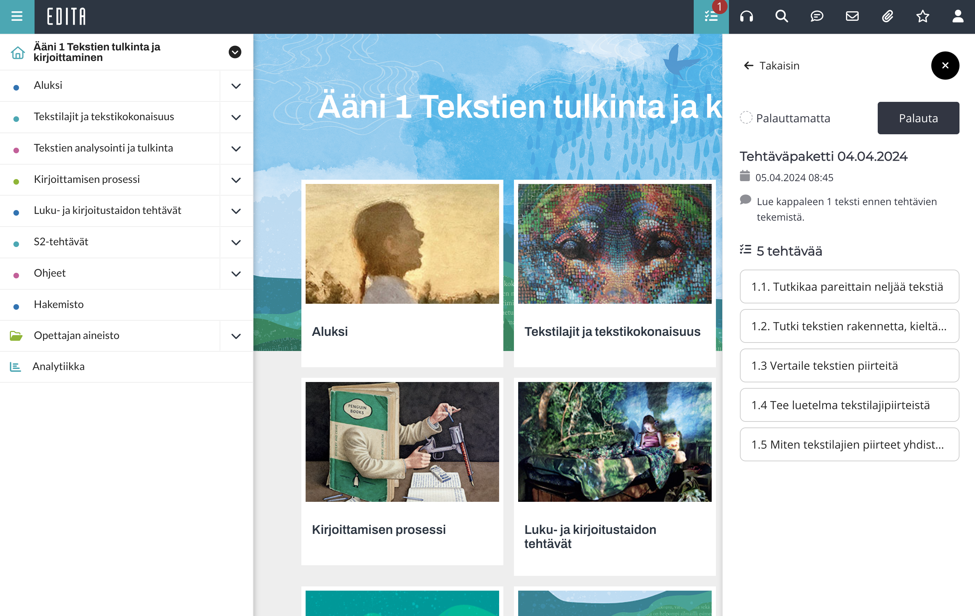The image size is (975, 616).
Task: Click the headphones audio icon
Action: (746, 17)
